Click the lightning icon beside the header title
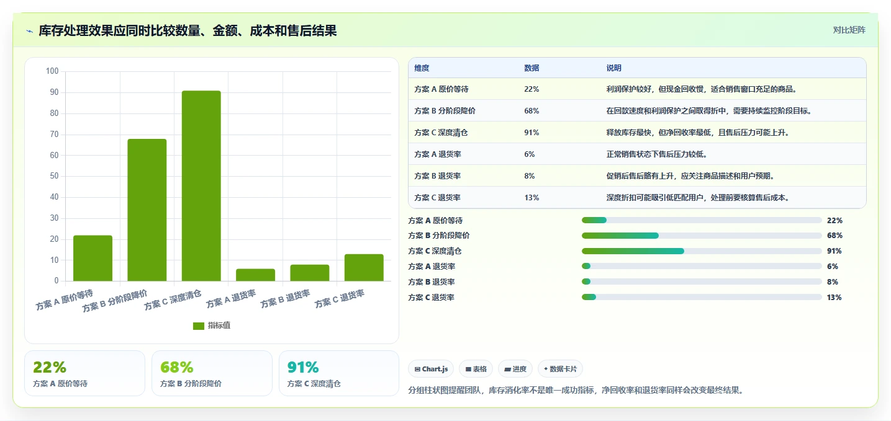Image resolution: width=891 pixels, height=421 pixels. click(29, 31)
